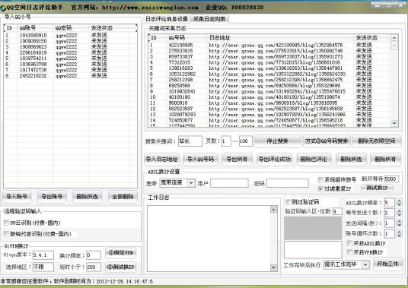
Task: Open the 采集日志列表 tab
Action: (209, 19)
